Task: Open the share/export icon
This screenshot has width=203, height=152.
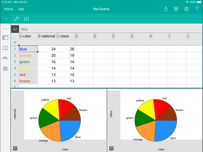Action: [166, 9]
